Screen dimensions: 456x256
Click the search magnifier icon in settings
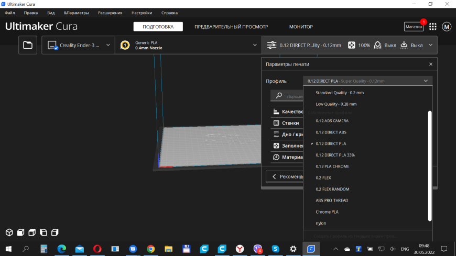point(279,96)
